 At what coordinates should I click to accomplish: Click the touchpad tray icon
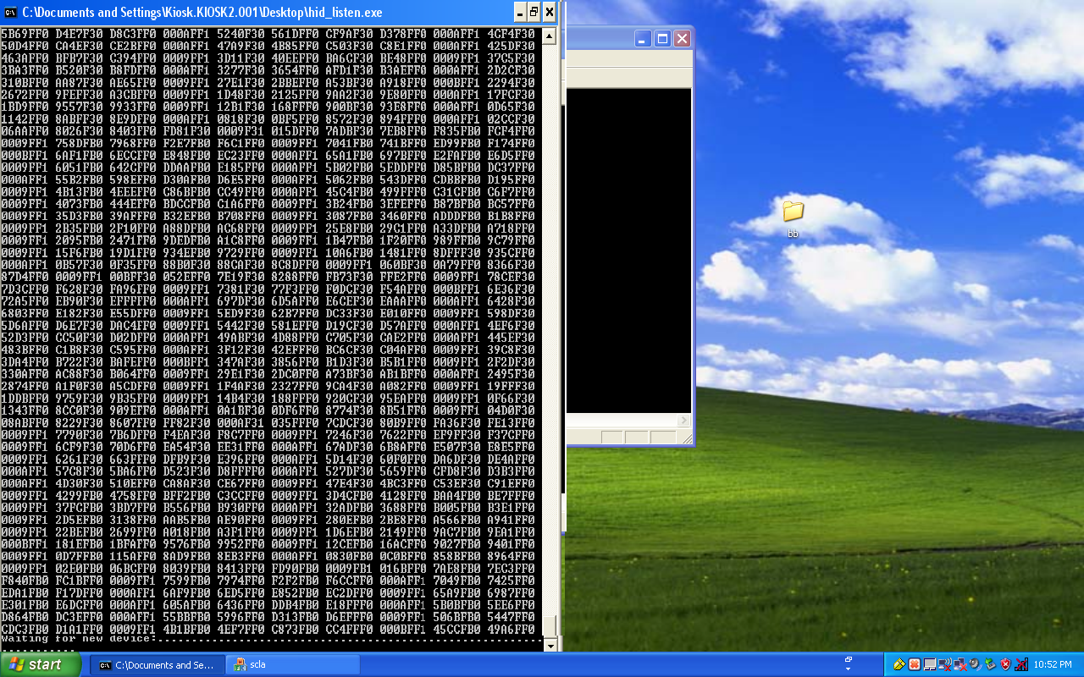[x=930, y=664]
